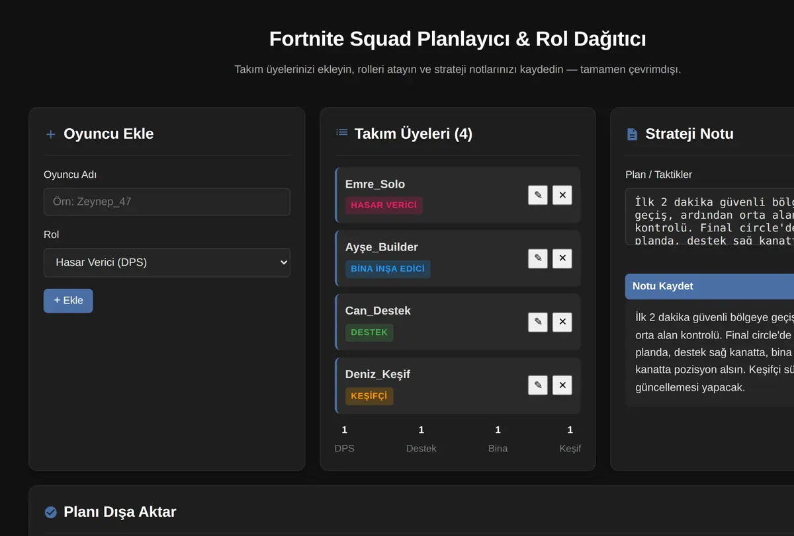This screenshot has width=794, height=536.
Task: Click the DESTEK role badge
Action: [369, 332]
